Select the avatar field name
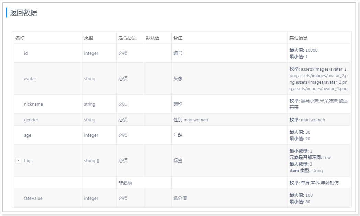This screenshot has height=216, width=360. coord(30,79)
